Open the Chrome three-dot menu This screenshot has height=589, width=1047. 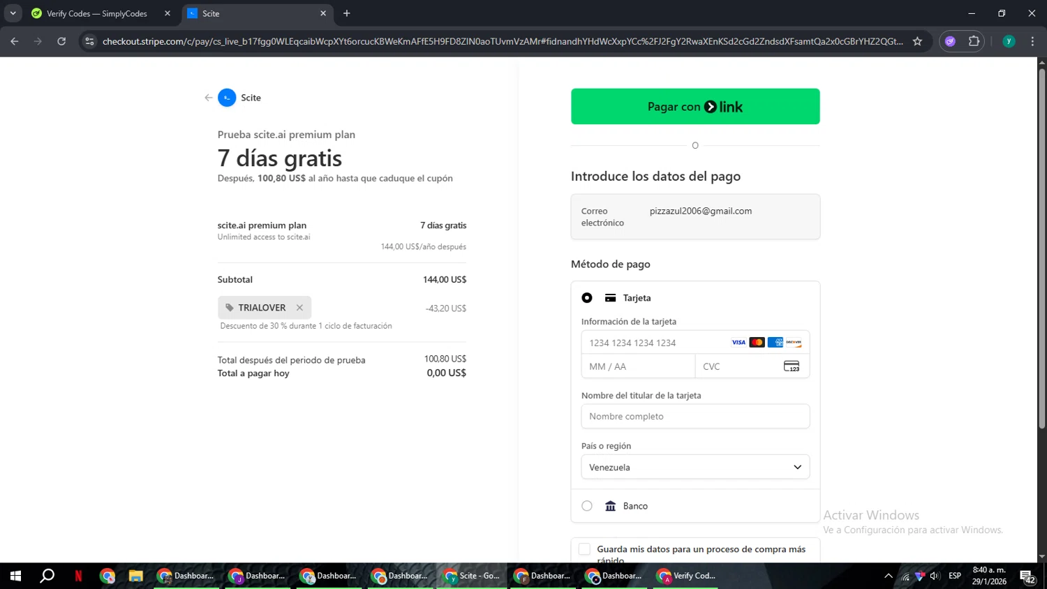pos(1032,41)
